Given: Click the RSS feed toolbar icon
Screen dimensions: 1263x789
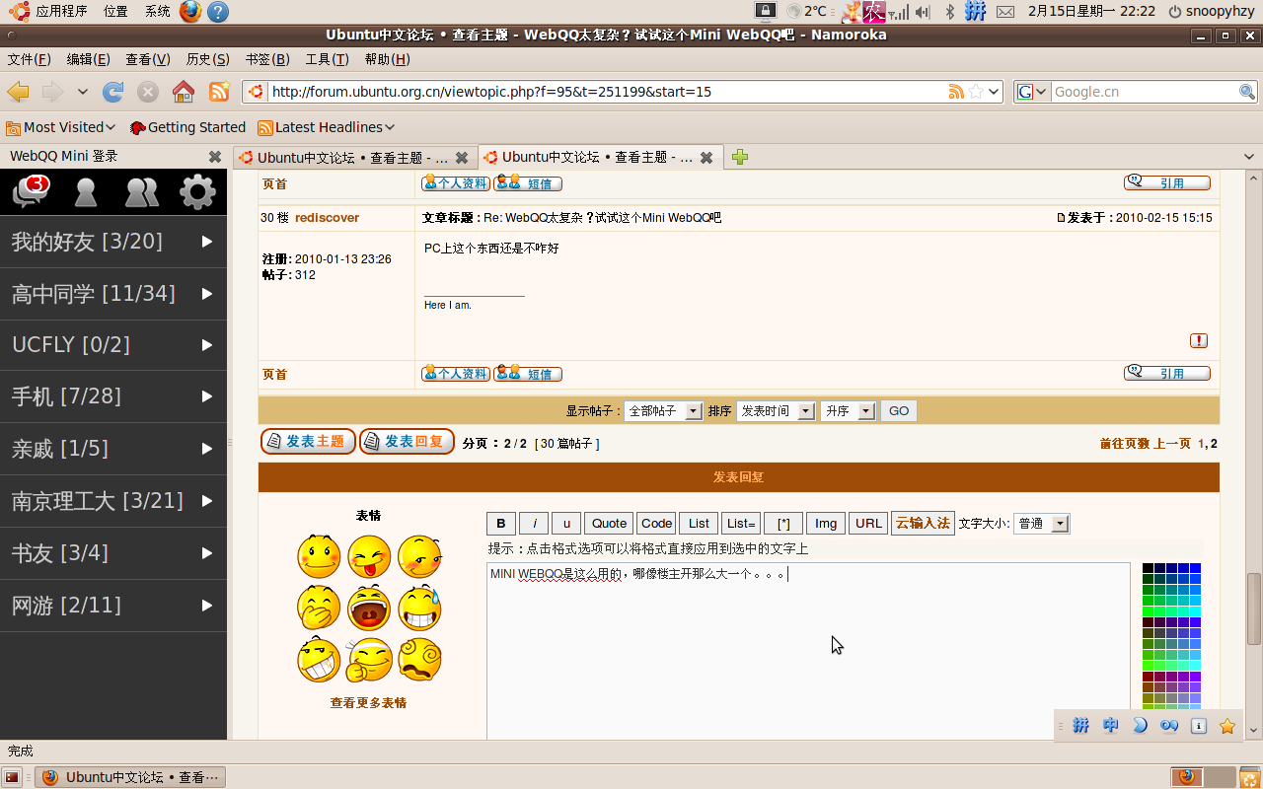Looking at the screenshot, I should coord(219,92).
